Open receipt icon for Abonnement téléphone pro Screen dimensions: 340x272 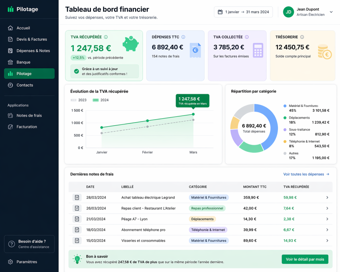(77, 230)
